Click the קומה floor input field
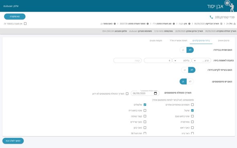237x148 pixels. pyautogui.click(x=127, y=61)
